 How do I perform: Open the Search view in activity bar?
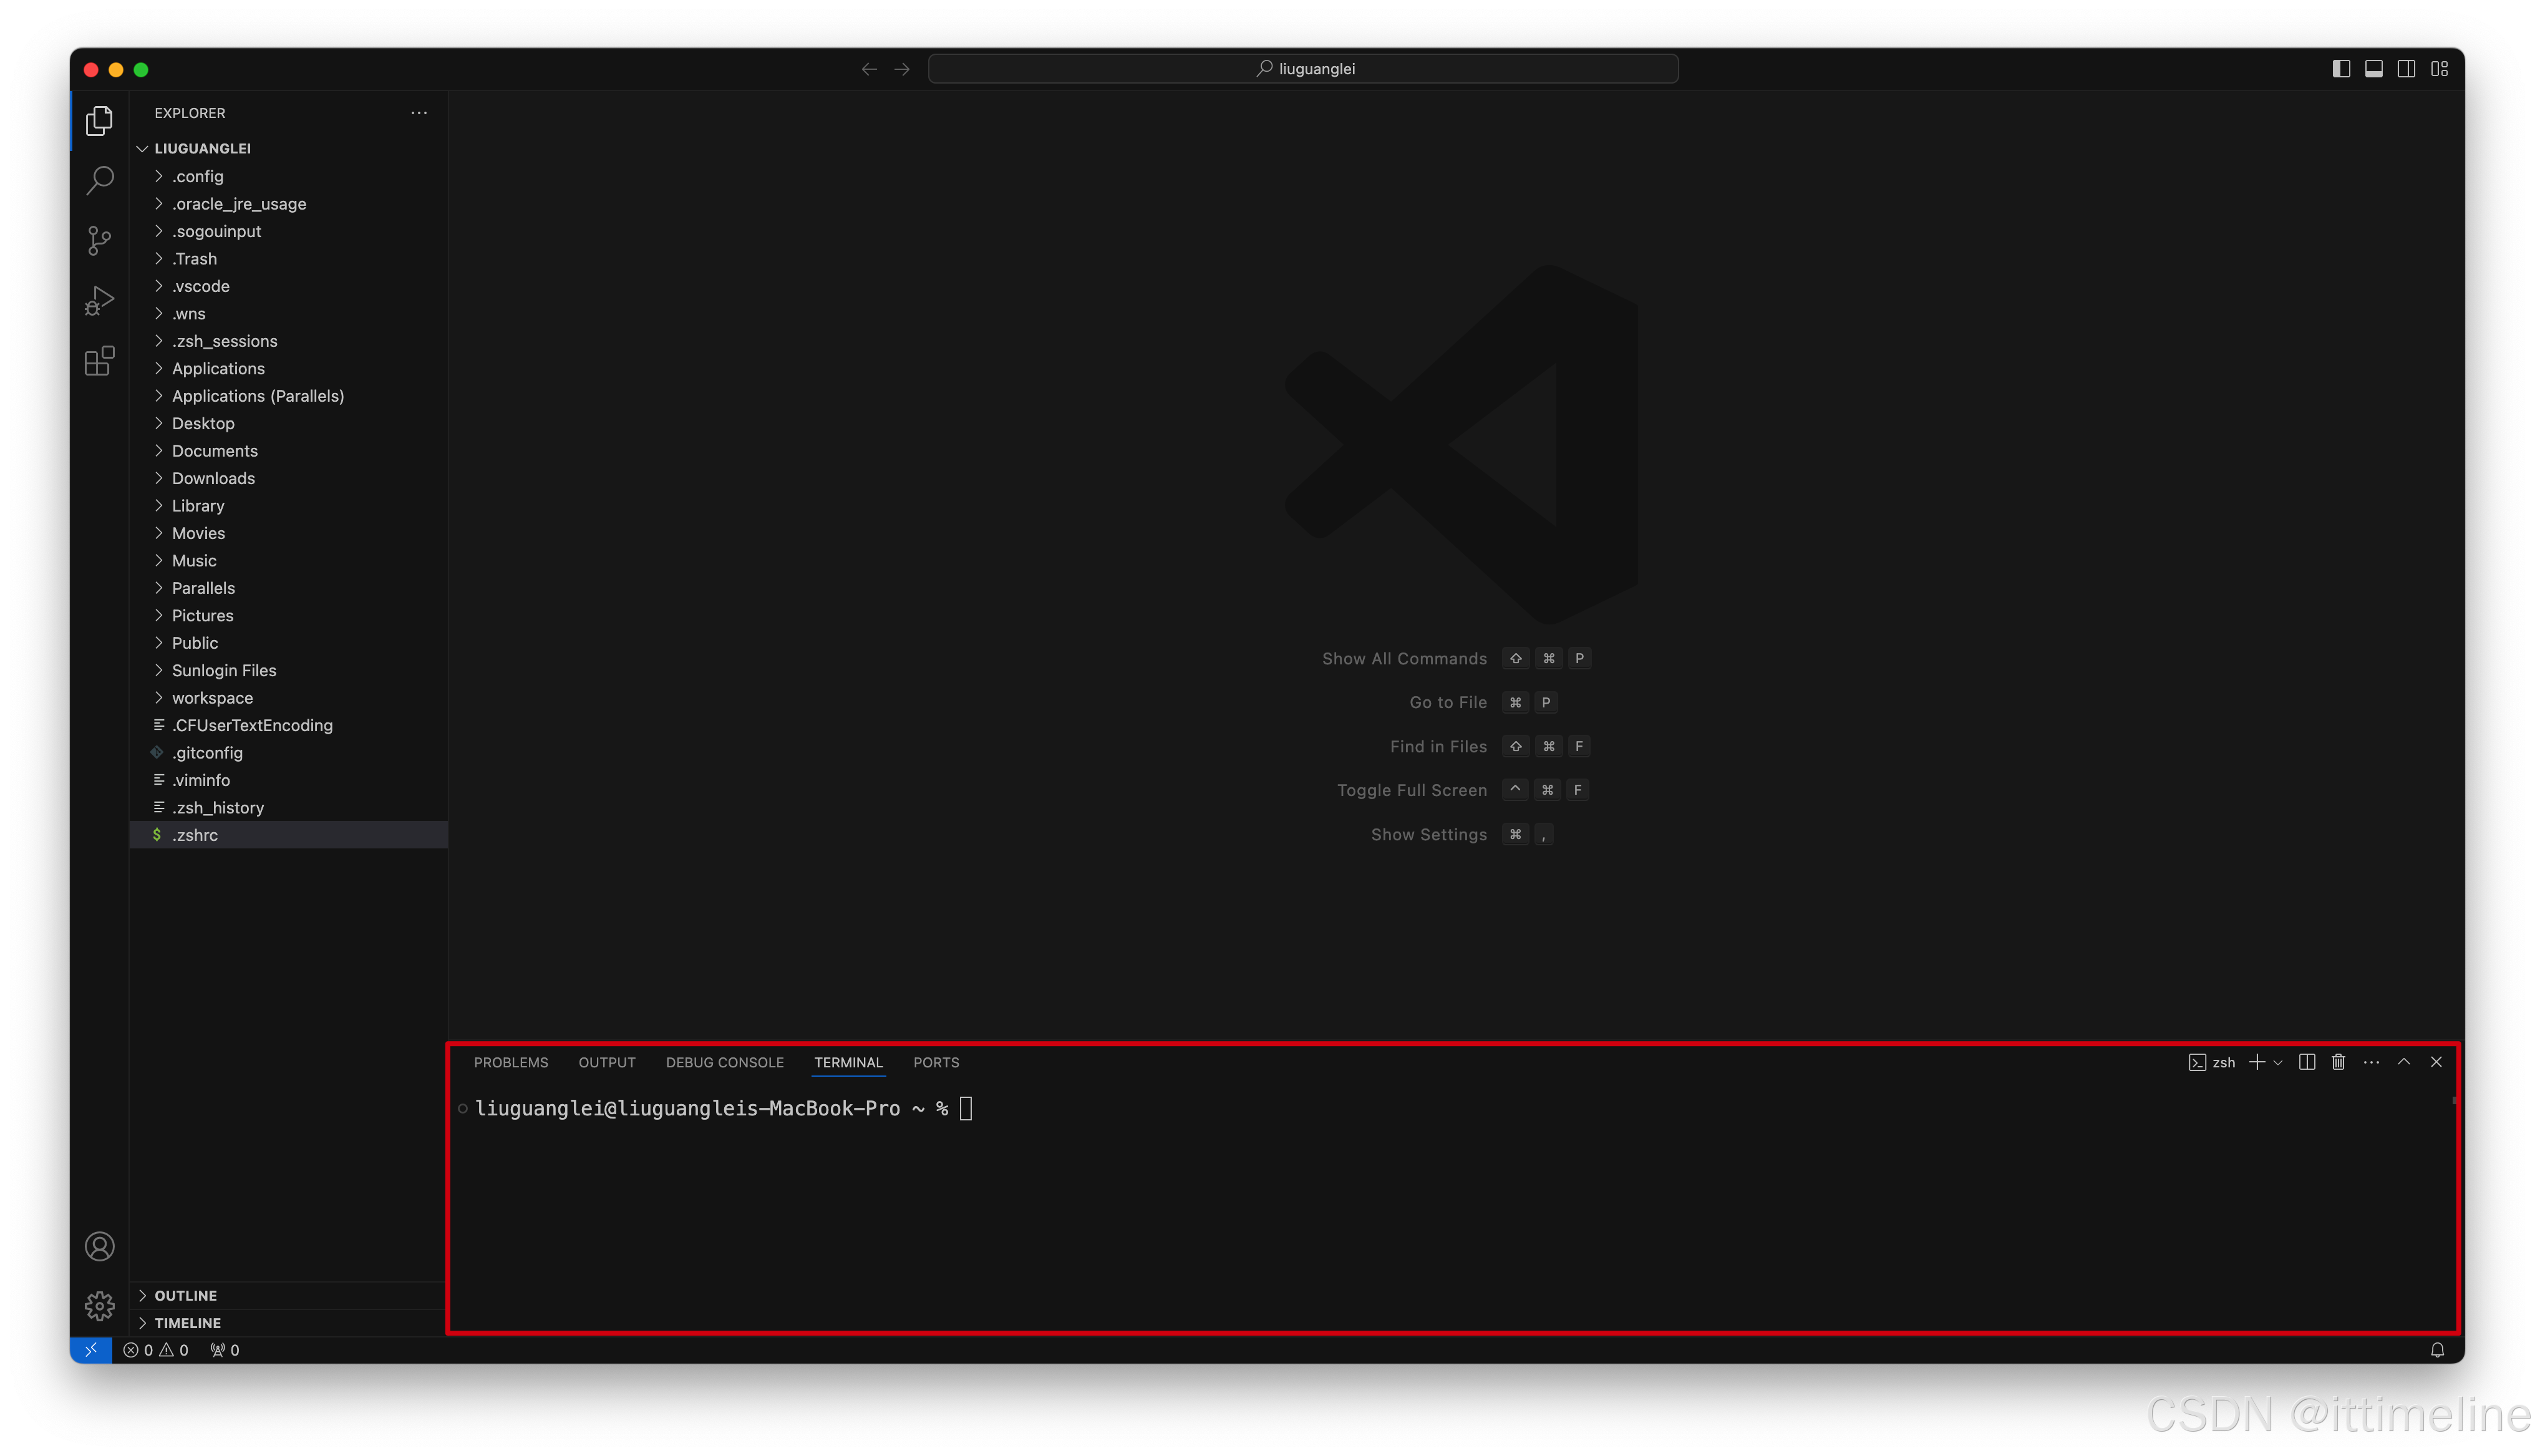click(99, 181)
